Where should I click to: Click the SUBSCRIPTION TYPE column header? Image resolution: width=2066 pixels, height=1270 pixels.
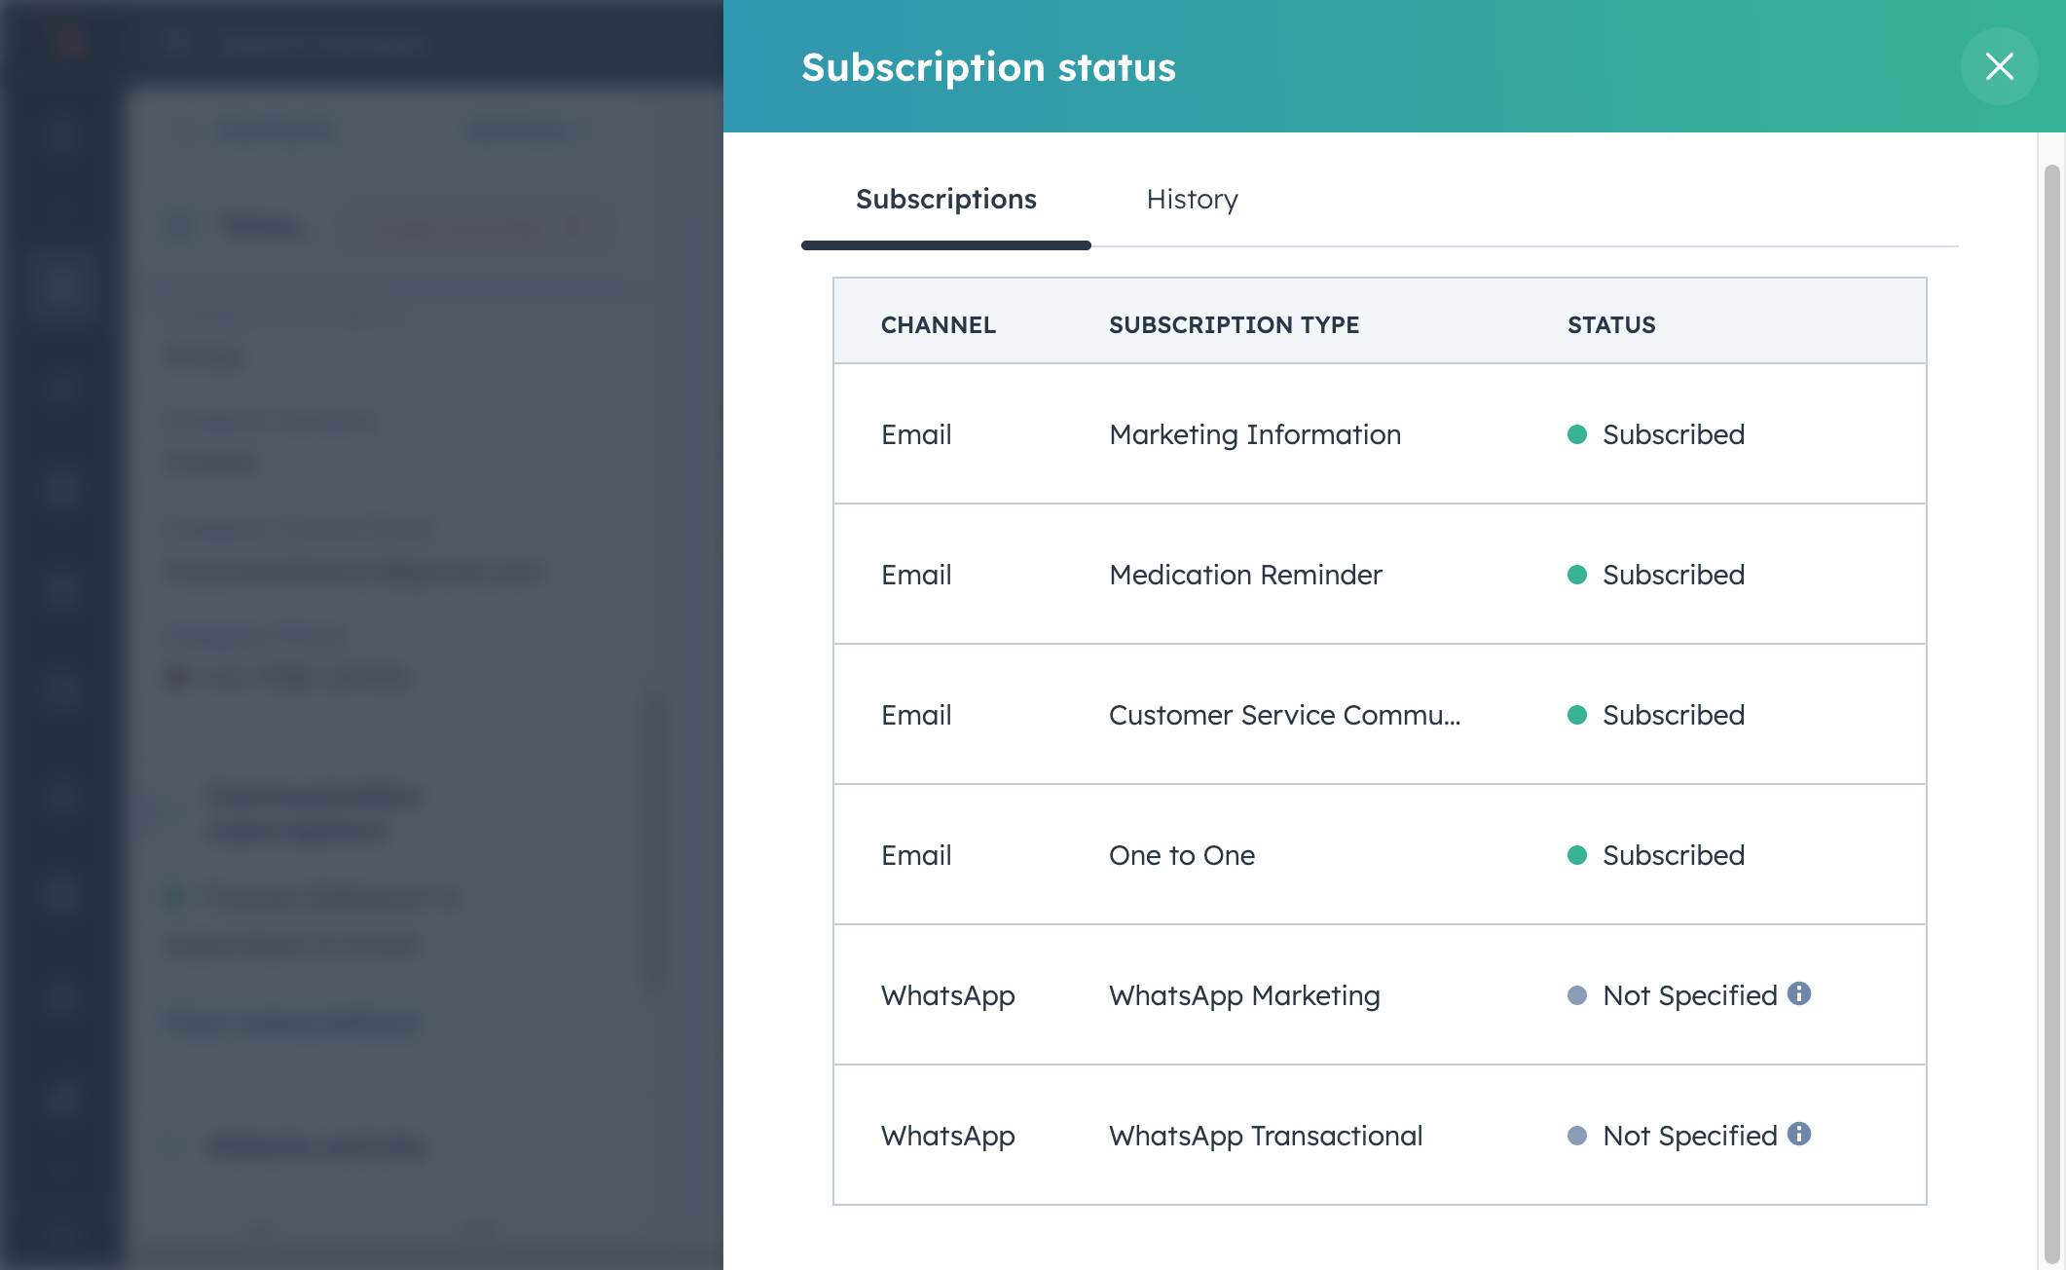tap(1234, 324)
